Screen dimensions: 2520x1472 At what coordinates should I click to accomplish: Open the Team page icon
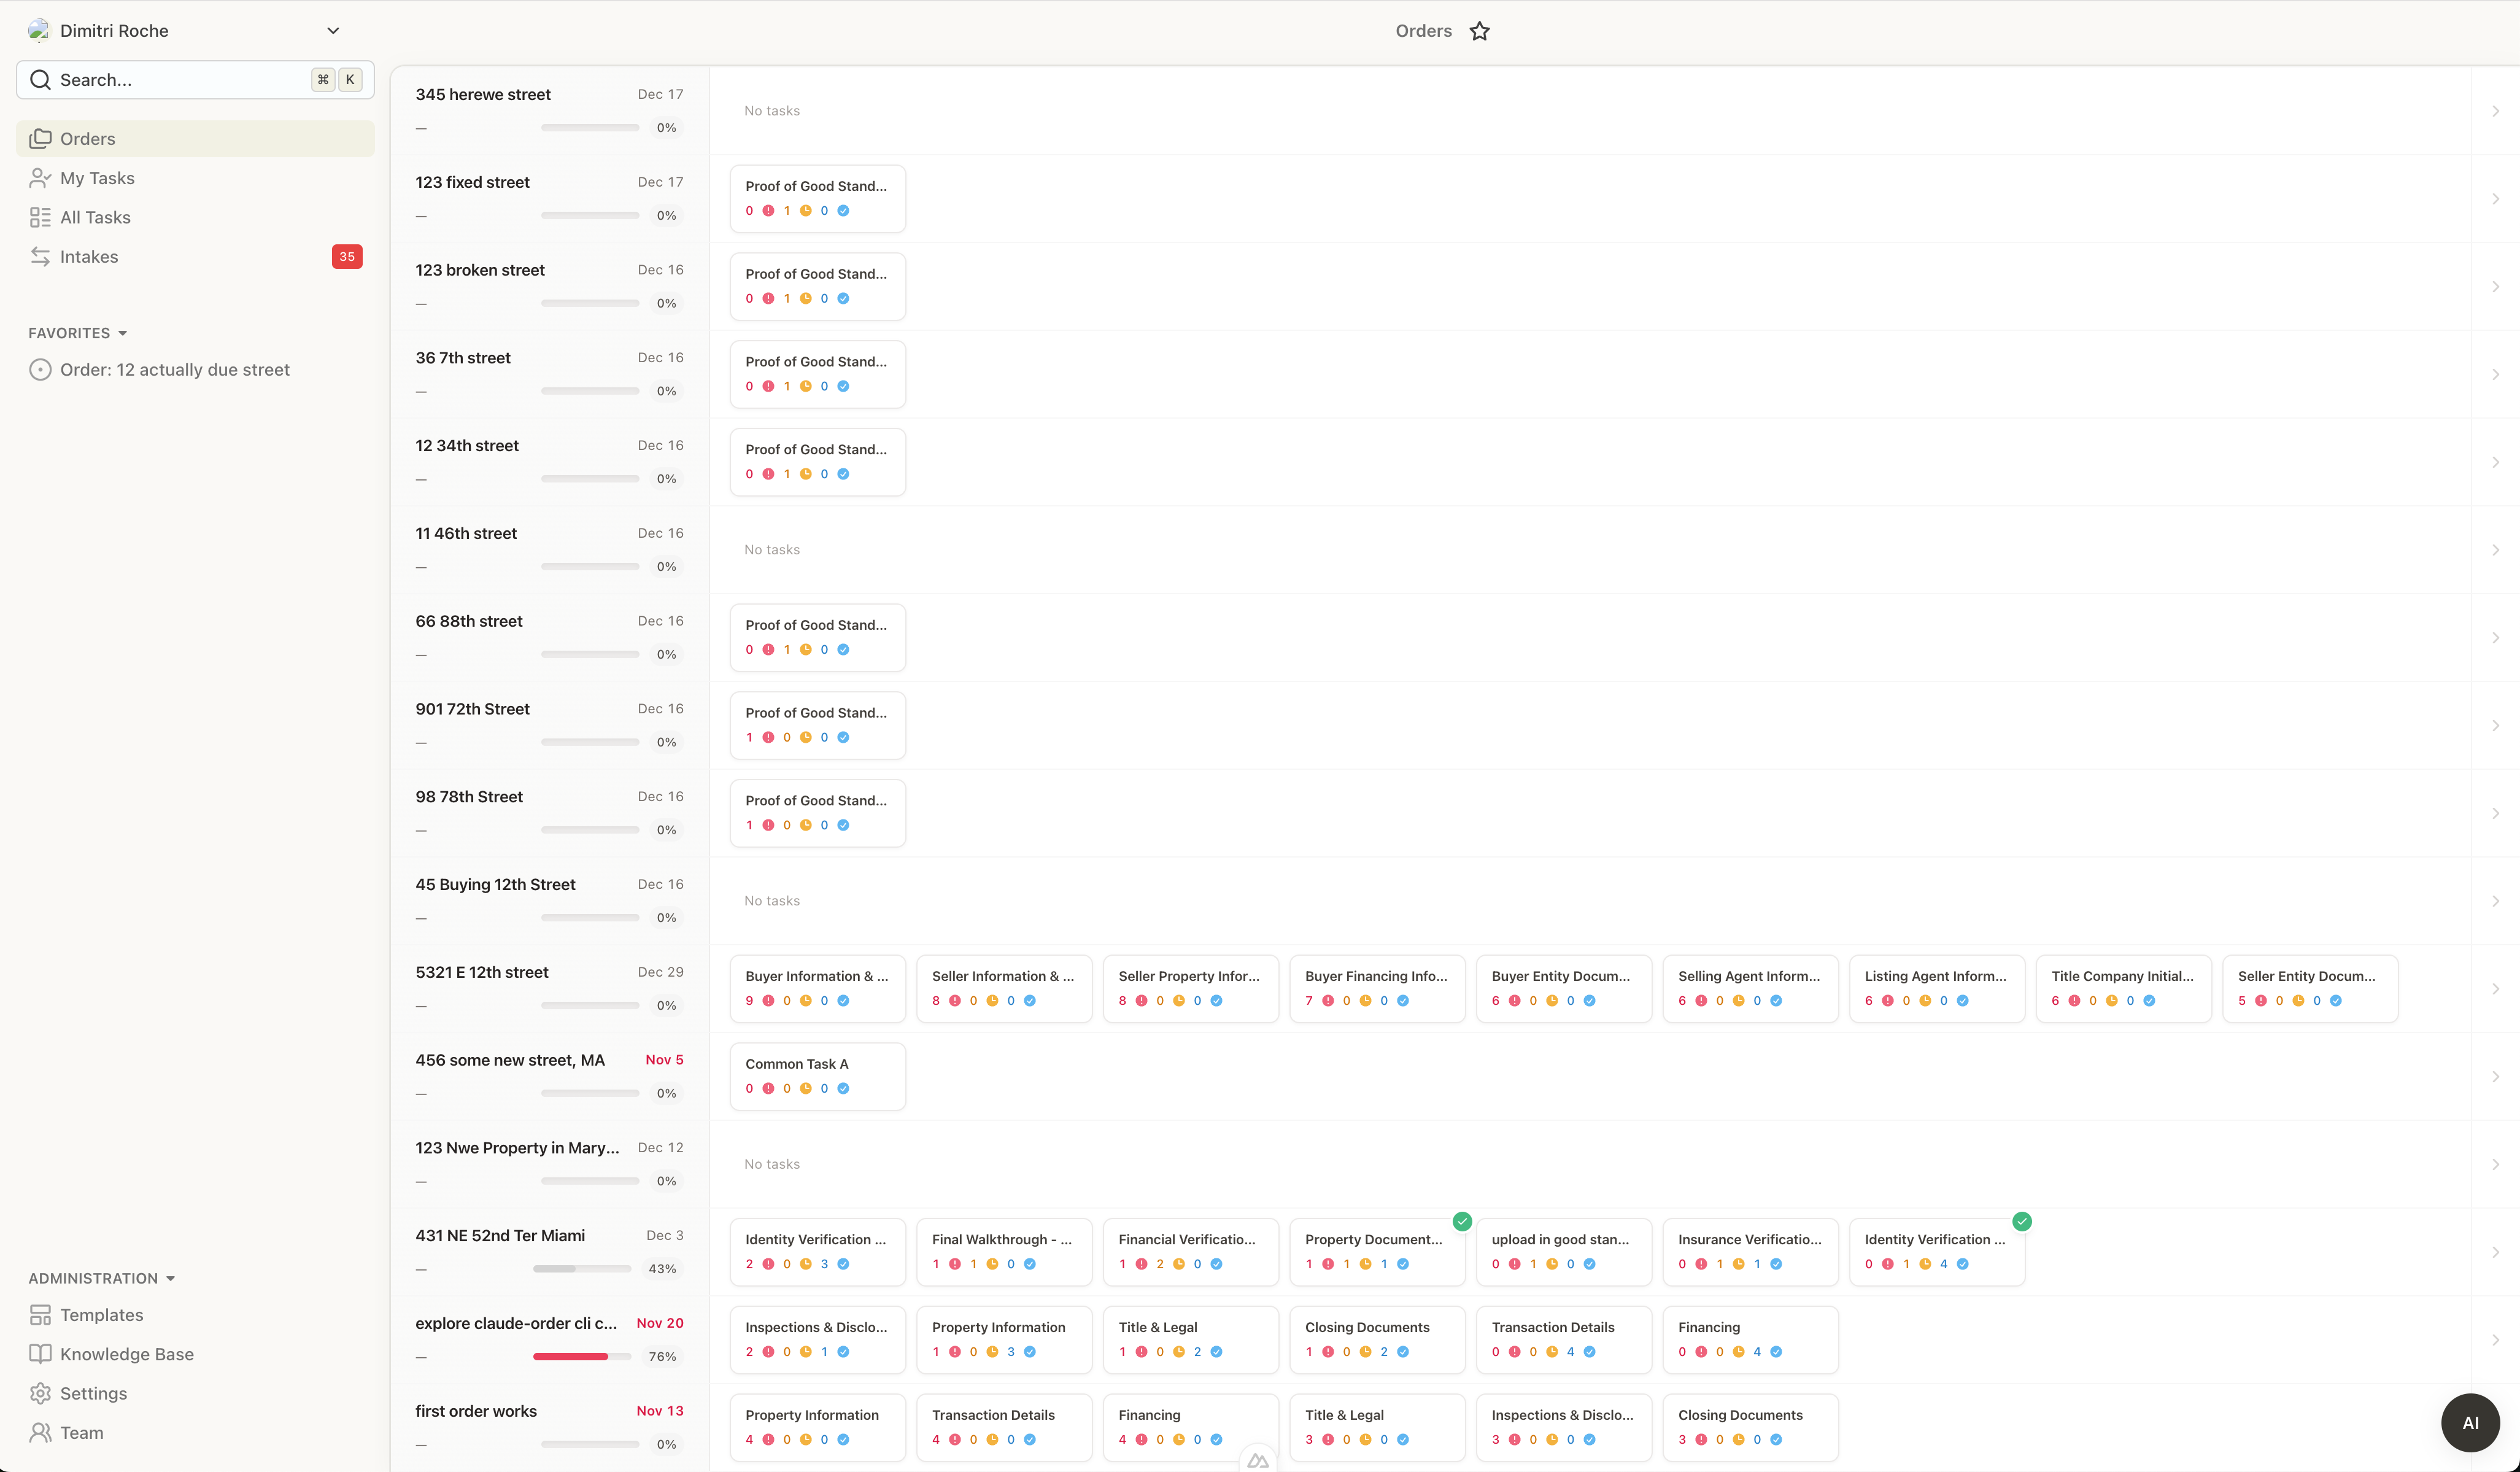click(x=40, y=1432)
